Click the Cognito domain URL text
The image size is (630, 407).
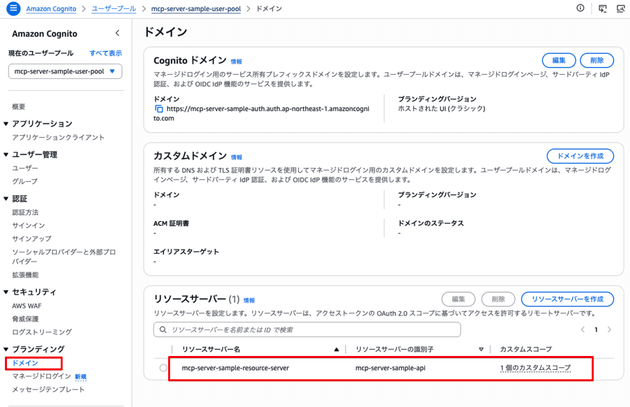point(261,113)
